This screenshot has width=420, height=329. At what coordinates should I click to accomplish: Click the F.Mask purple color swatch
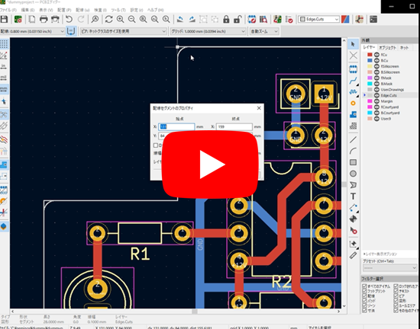click(x=370, y=78)
